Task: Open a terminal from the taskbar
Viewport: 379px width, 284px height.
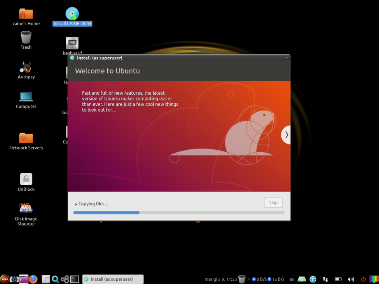Action: point(74,279)
